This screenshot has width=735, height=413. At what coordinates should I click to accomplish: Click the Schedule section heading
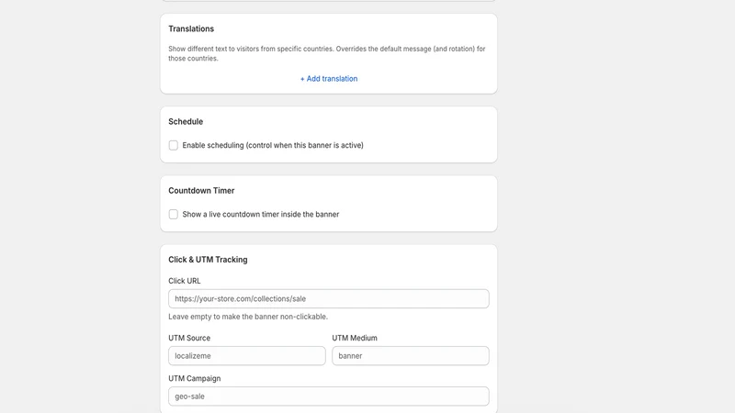tap(186, 121)
